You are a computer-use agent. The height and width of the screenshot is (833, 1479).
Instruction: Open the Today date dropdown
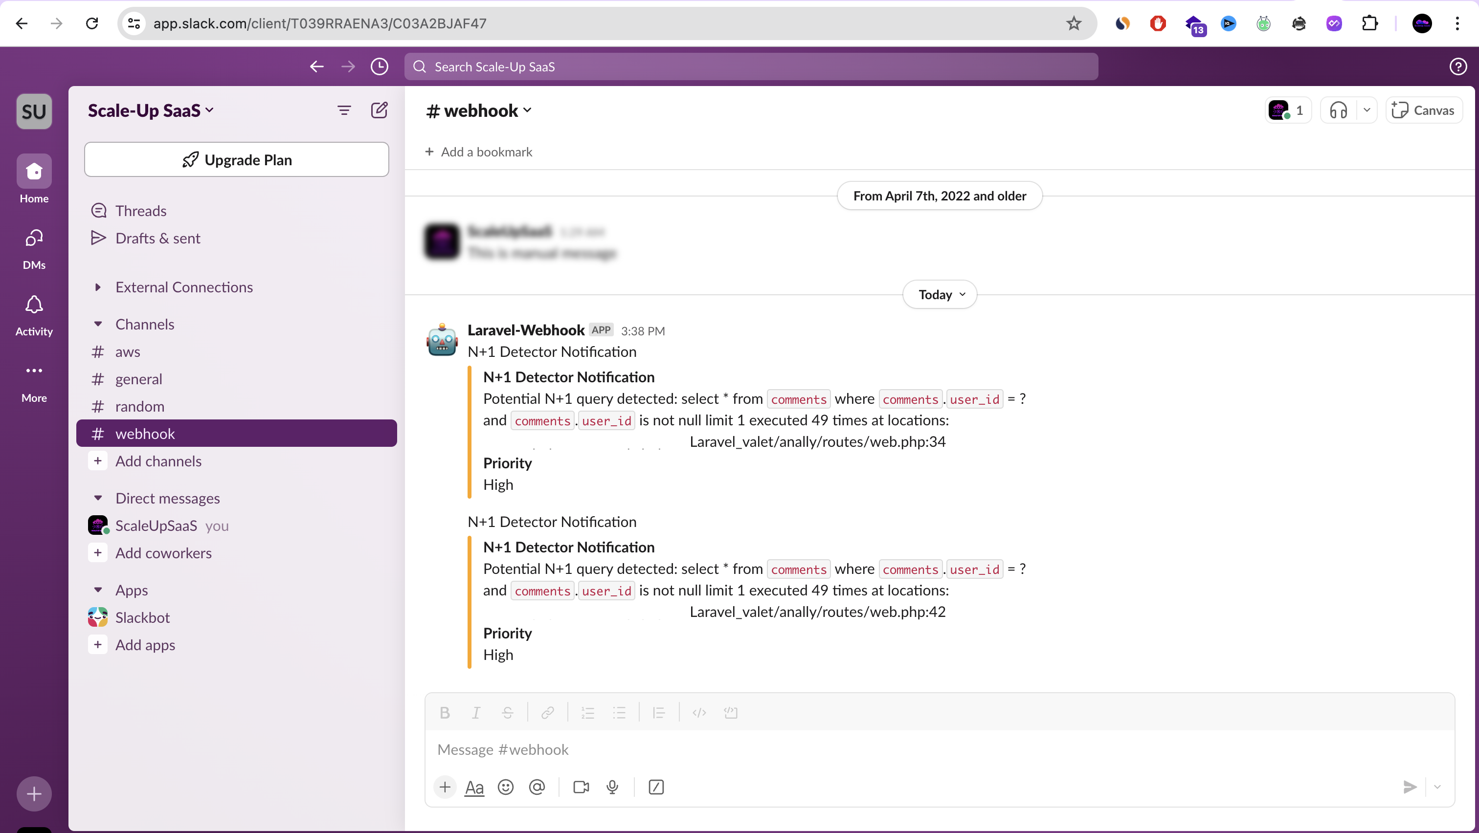939,294
